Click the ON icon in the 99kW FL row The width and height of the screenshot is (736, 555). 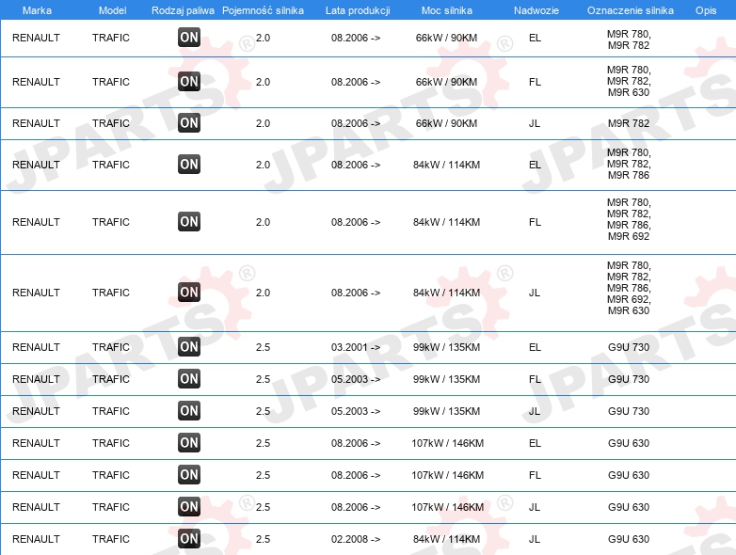click(189, 378)
